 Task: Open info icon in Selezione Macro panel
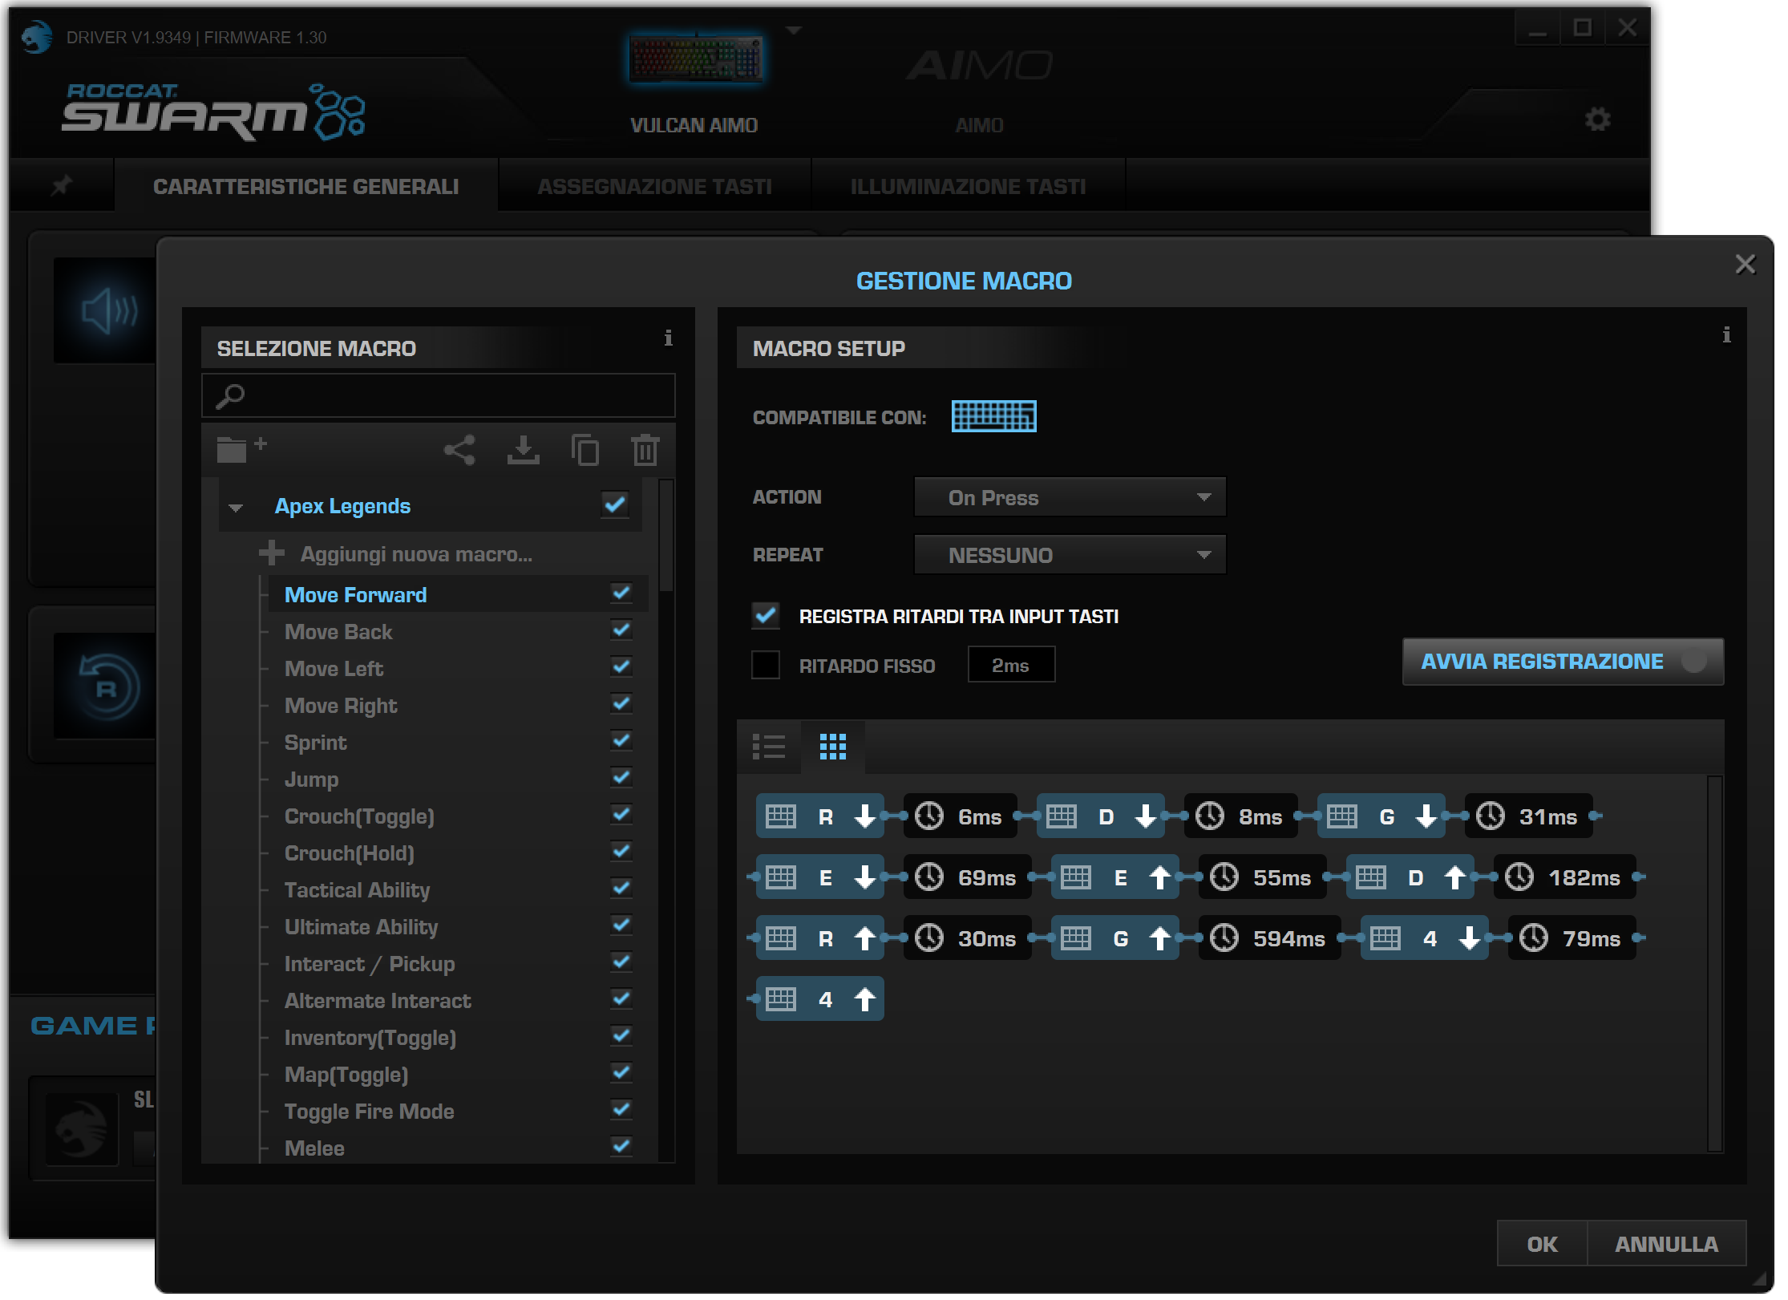[x=668, y=338]
